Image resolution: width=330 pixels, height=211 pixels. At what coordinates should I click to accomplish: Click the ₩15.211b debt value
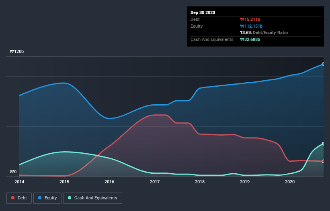click(x=250, y=19)
